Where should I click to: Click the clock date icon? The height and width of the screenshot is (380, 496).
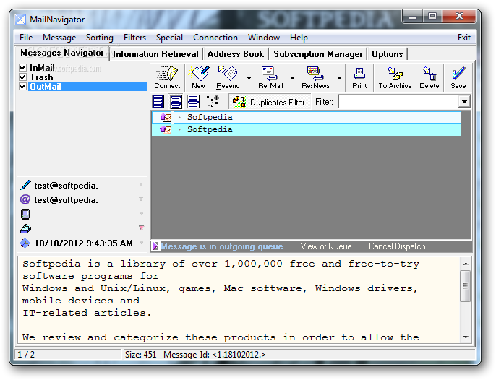point(25,243)
